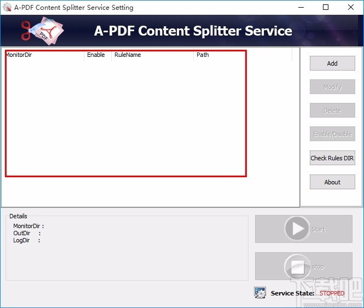The width and height of the screenshot is (364, 308).
Task: Minimize the service setting window
Action: [301, 8]
